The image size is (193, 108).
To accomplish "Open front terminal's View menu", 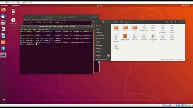I will click(30, 29).
